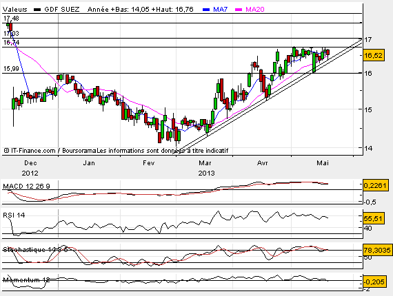The height and width of the screenshot is (296, 393).
Task: Click the RSI value box 55,51
Action: [x=374, y=219]
